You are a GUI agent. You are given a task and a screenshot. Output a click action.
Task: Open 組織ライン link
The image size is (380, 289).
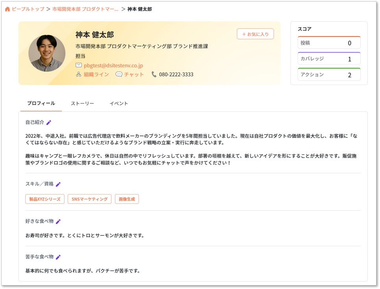click(96, 74)
